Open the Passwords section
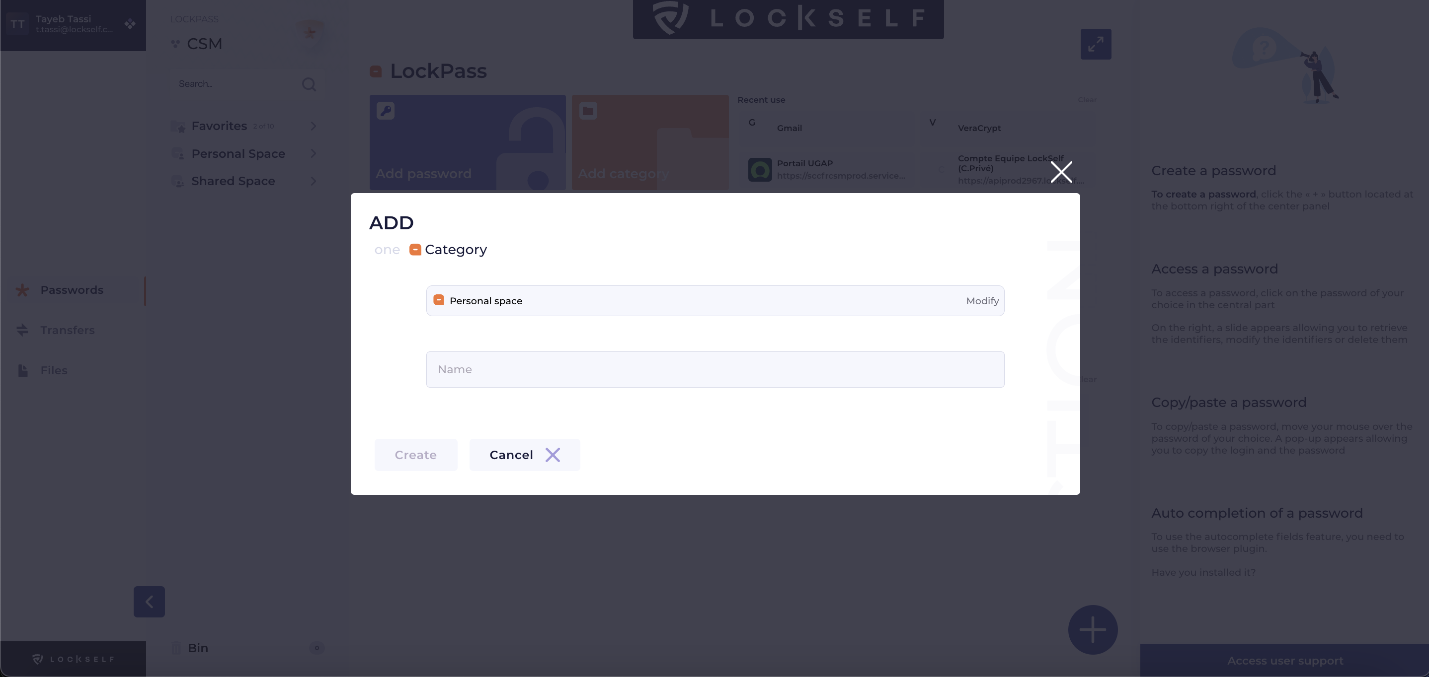Screen dimensions: 1429x677 (72, 290)
